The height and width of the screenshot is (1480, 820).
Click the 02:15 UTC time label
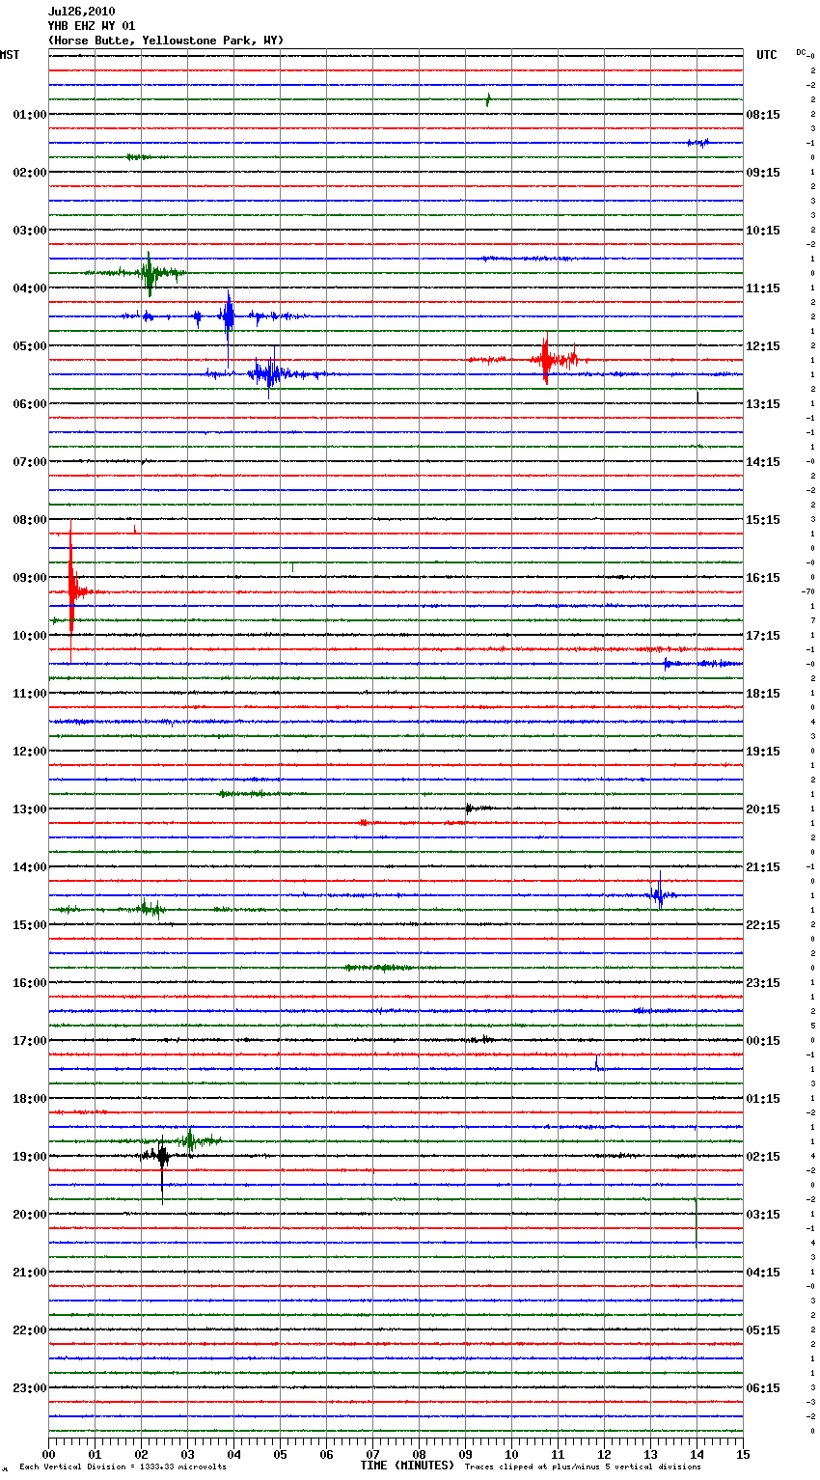click(x=763, y=1157)
